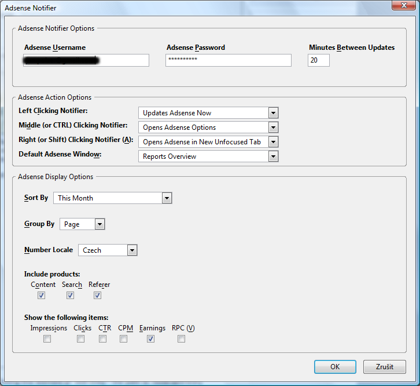Uncheck the Search product checkbox
This screenshot has height=386, width=420.
coord(70,295)
